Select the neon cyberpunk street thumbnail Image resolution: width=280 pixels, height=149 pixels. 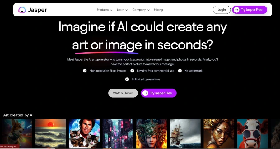tap(118, 134)
